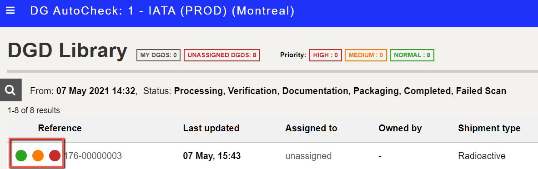Click the orange status dot
Viewport: 538px width, 169px height.
tap(38, 156)
